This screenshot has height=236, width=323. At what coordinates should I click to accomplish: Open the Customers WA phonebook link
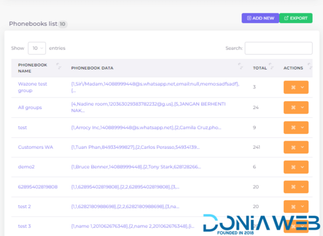tap(36, 147)
